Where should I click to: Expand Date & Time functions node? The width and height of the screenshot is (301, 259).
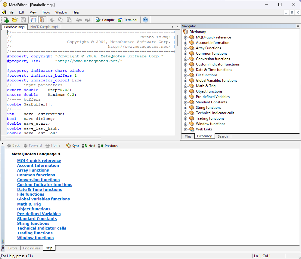[x=185, y=70]
